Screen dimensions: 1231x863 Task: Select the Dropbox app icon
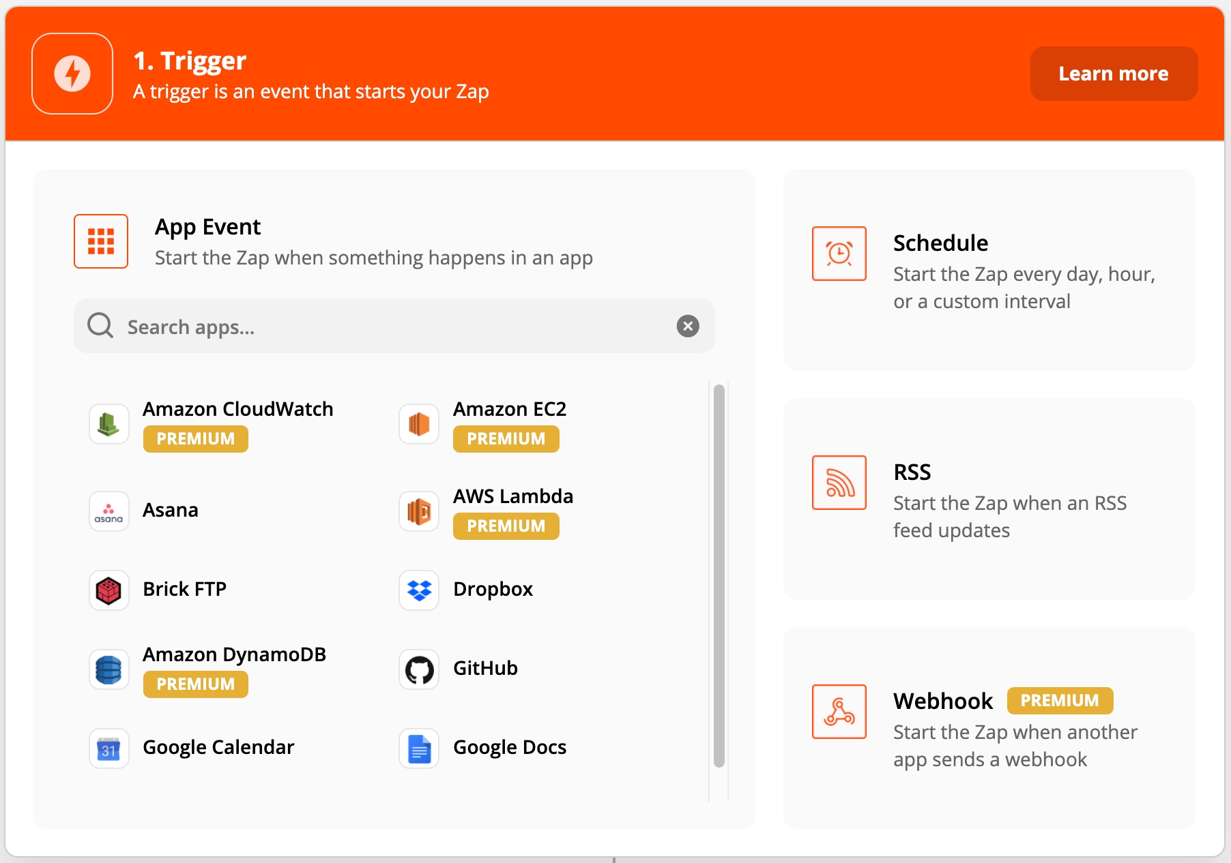(419, 590)
